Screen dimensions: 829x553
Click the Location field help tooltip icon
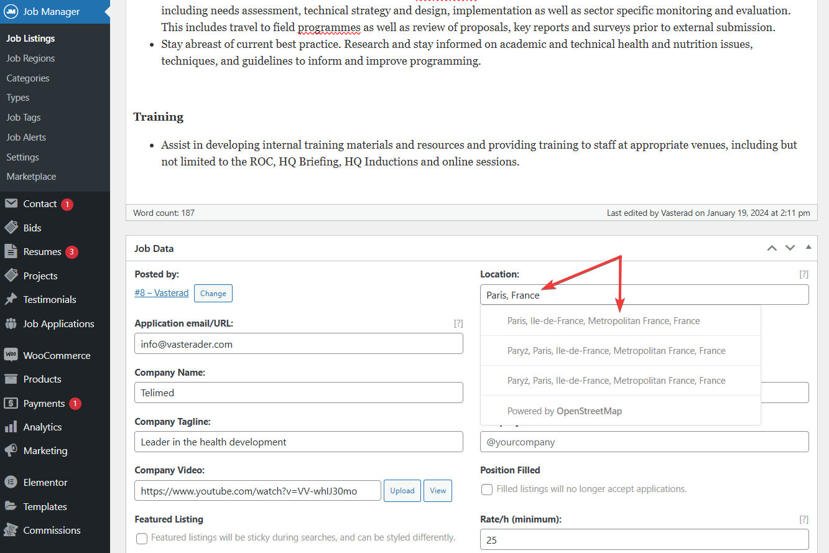[x=804, y=274]
